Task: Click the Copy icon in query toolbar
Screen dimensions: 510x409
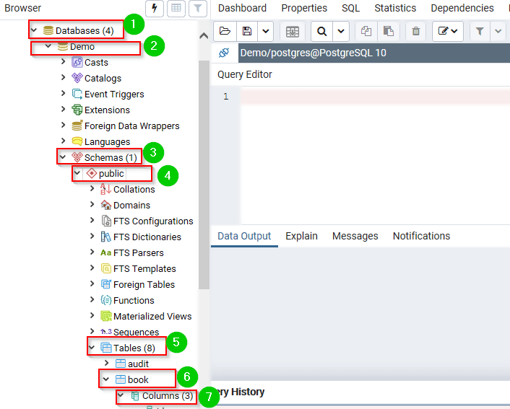Action: 366,31
